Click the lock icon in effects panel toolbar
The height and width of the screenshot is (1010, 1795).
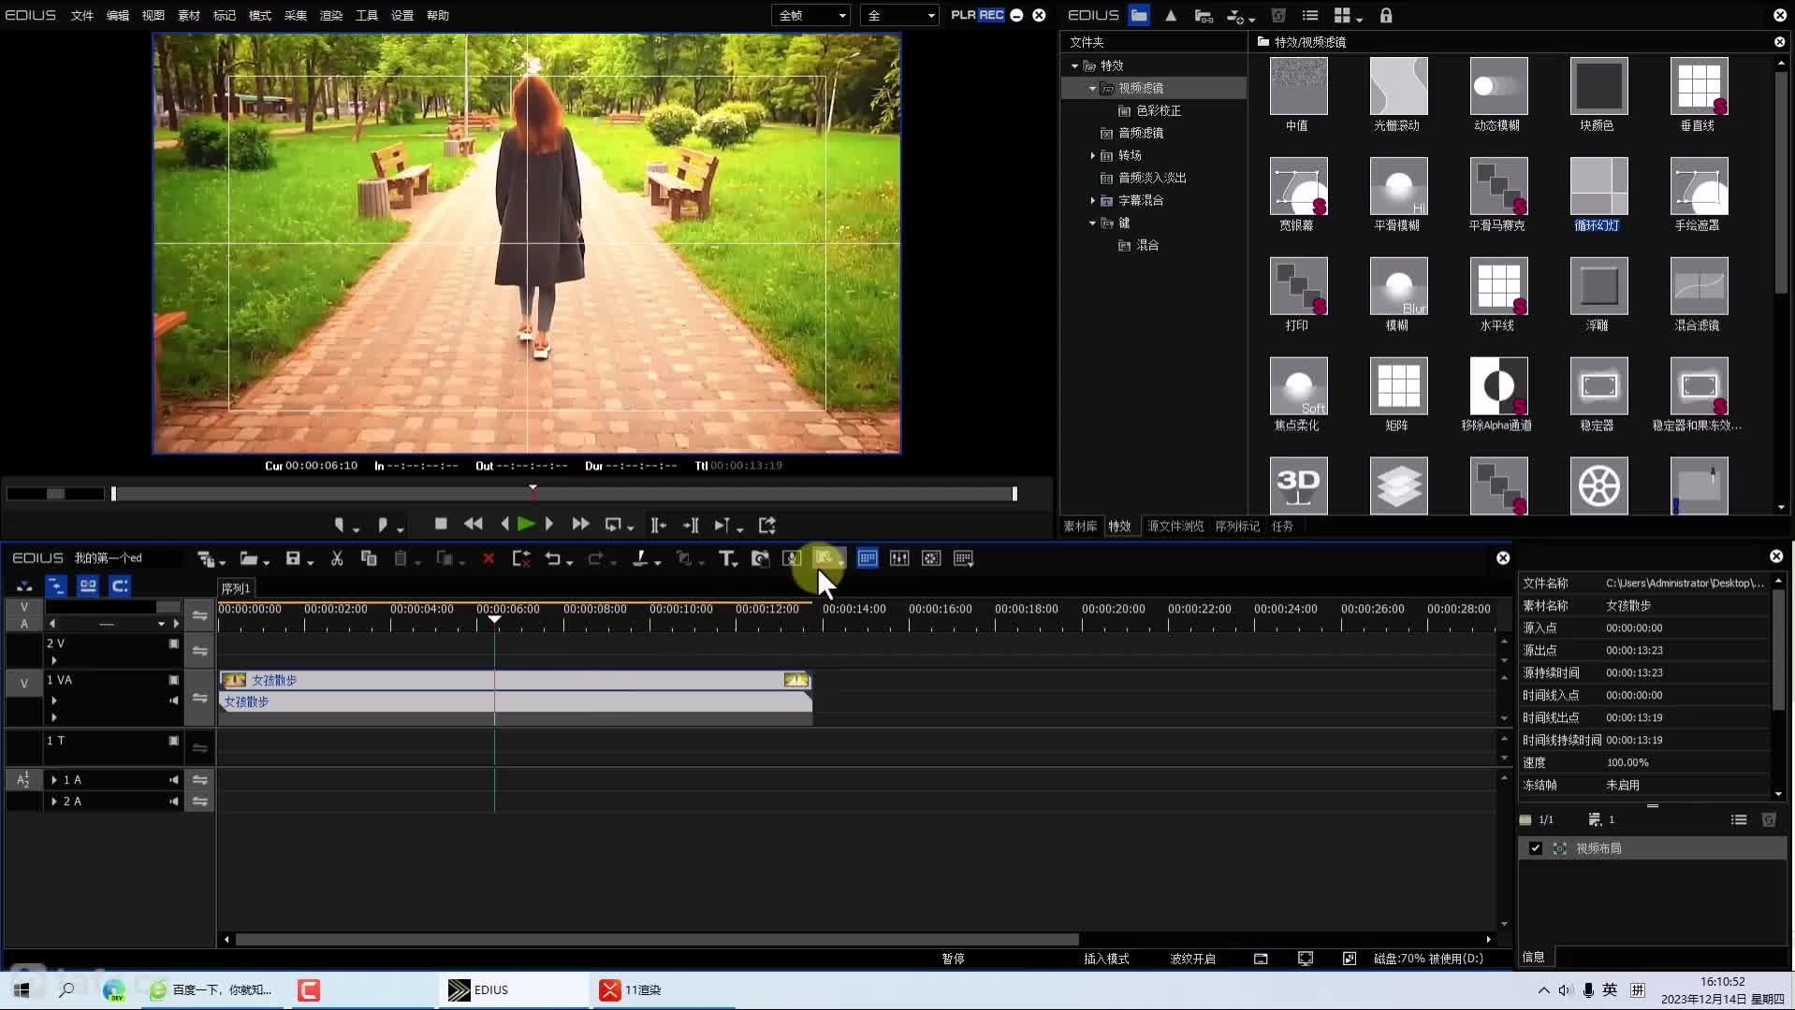click(1386, 15)
